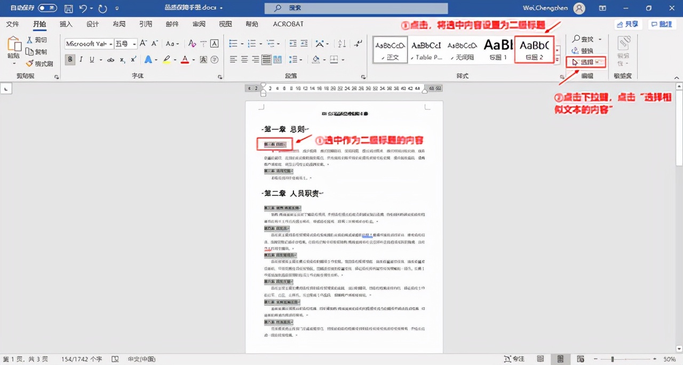Click the Format Painter brush icon
Image resolution: width=683 pixels, height=365 pixels.
30,64
